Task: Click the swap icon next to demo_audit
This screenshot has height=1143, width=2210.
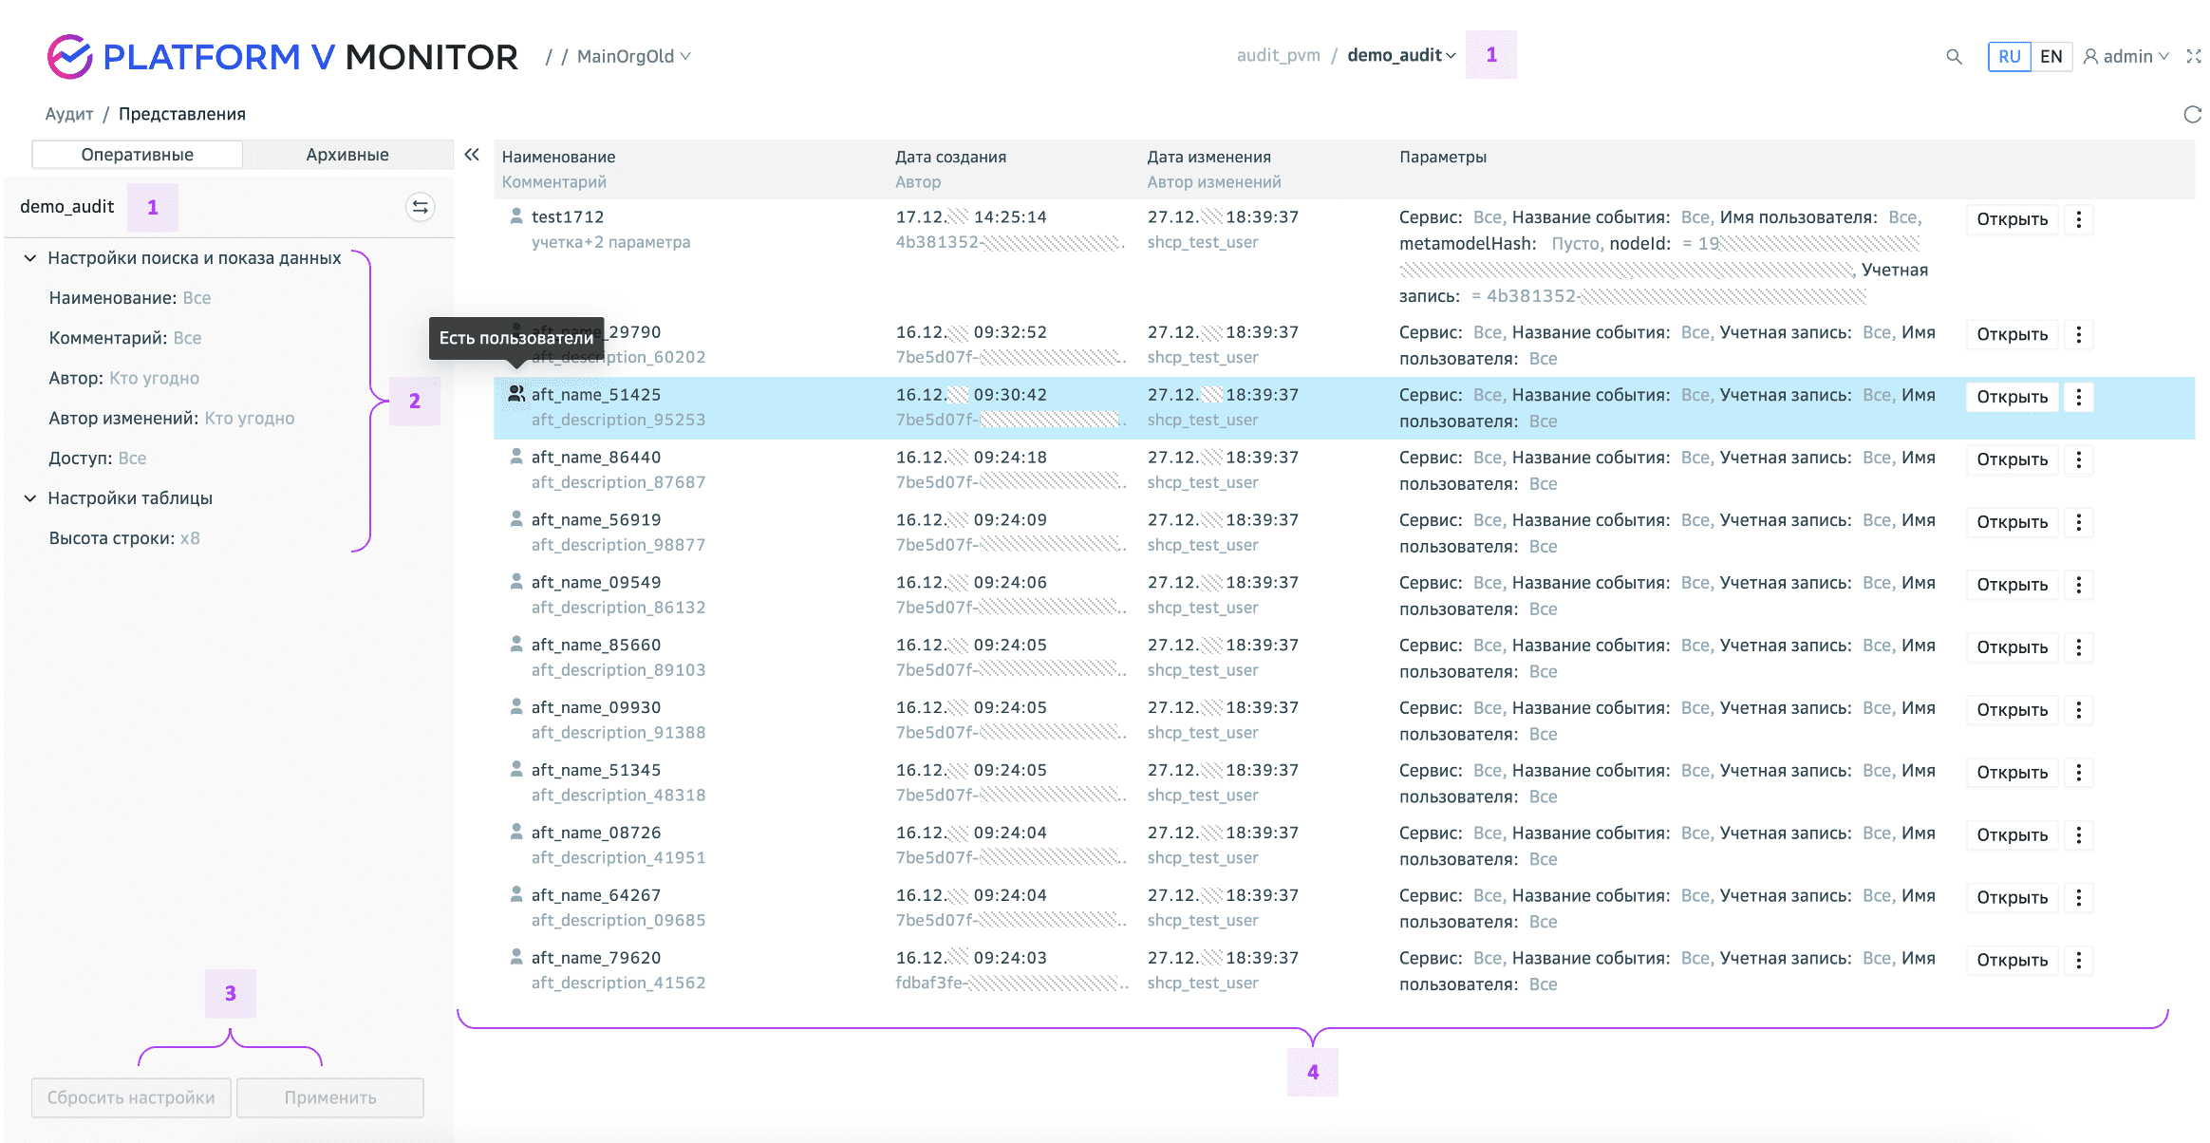Action: (420, 207)
